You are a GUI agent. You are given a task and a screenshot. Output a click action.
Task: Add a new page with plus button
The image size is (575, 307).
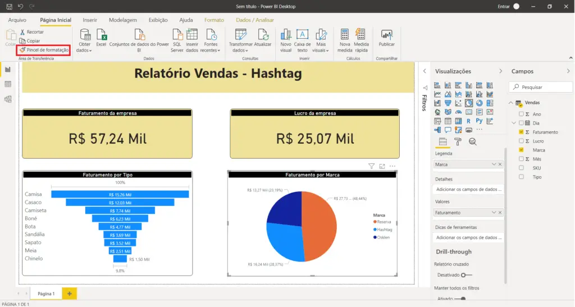pyautogui.click(x=69, y=294)
